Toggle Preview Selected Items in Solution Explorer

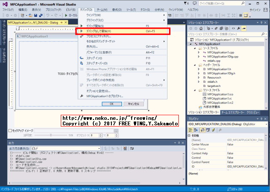coord(244,28)
